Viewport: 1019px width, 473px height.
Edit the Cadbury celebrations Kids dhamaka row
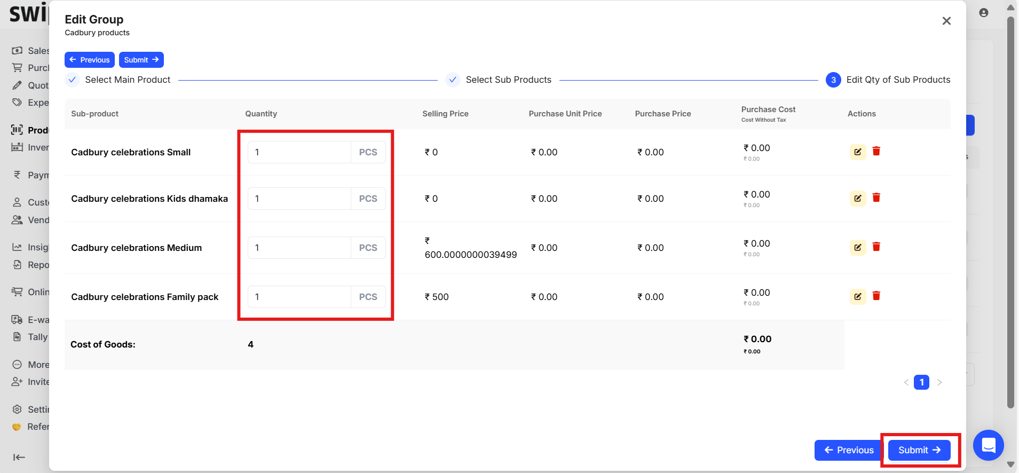click(858, 198)
